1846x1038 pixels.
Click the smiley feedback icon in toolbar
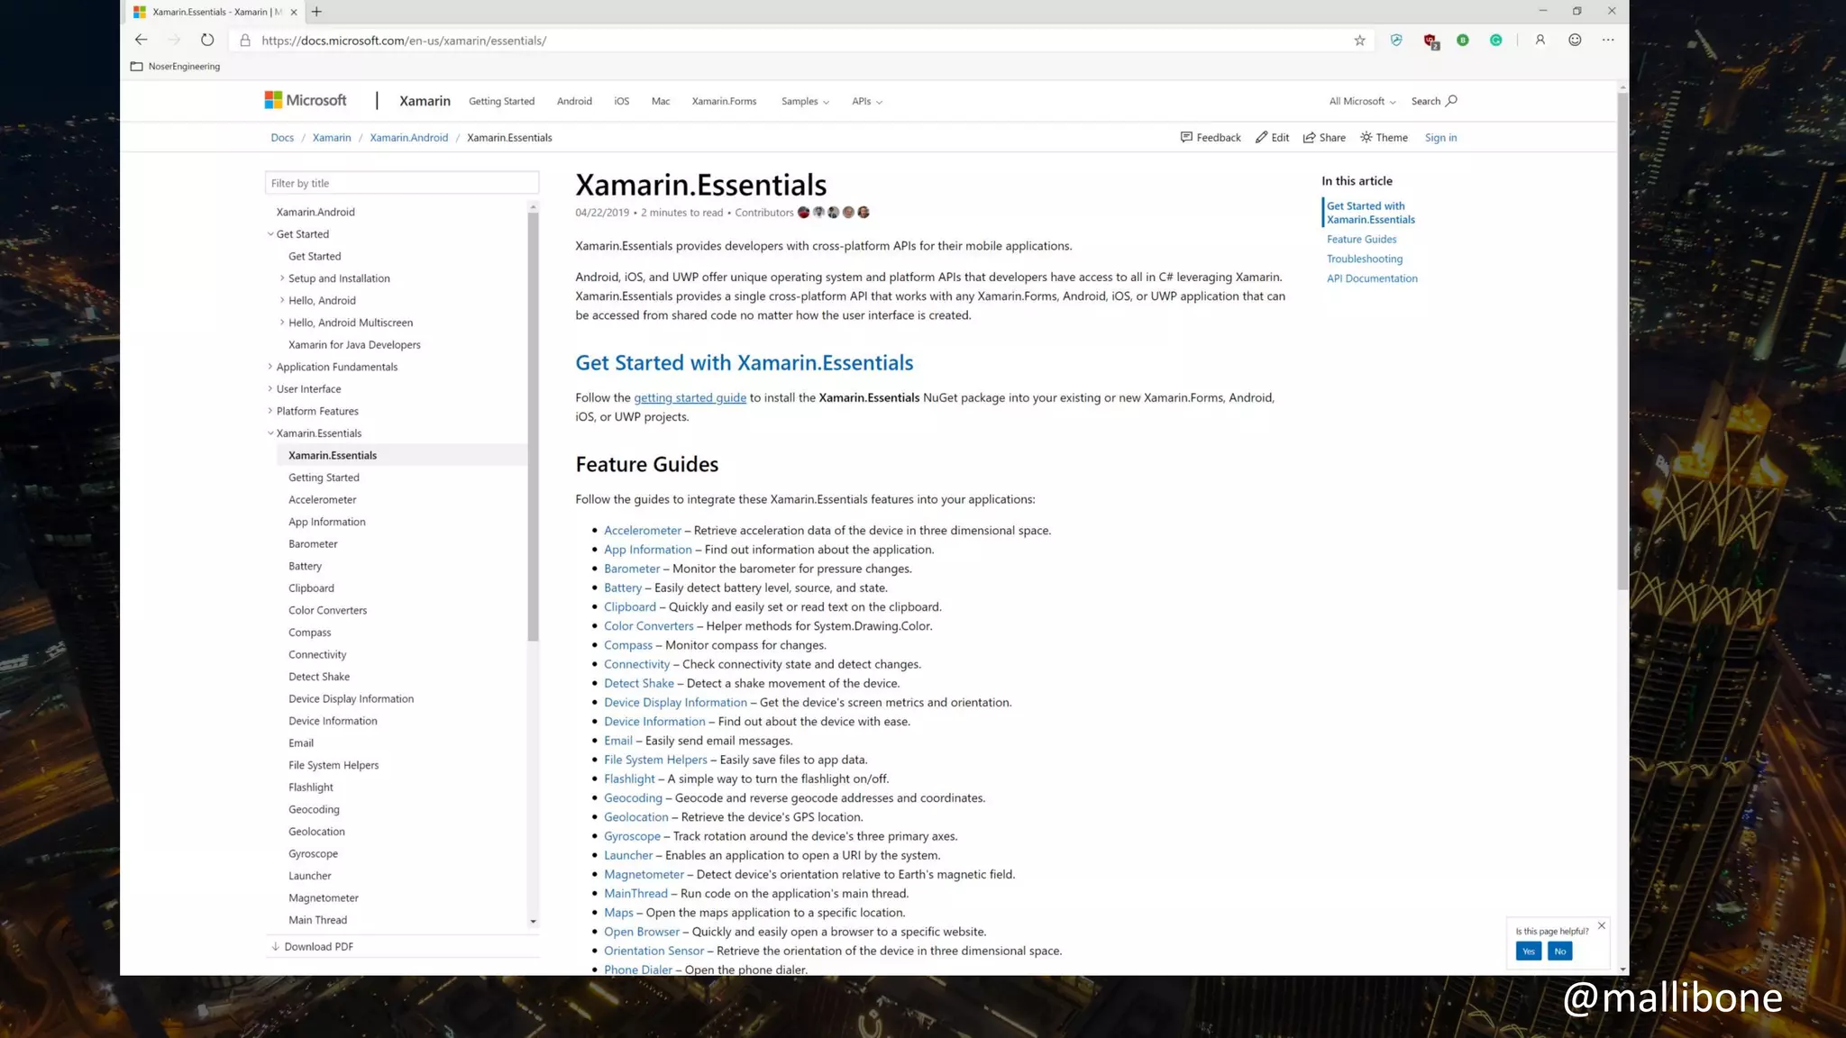[1575, 40]
